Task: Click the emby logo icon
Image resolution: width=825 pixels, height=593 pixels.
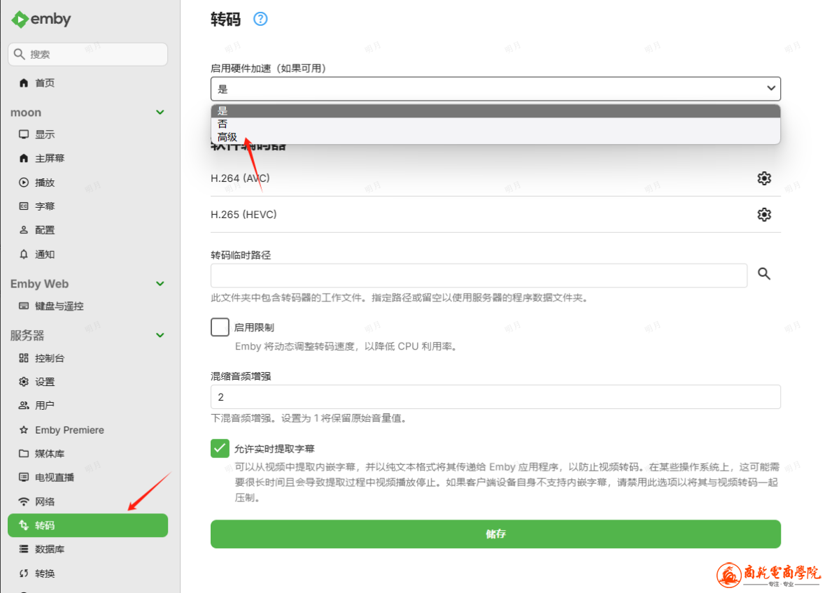Action: coord(20,20)
